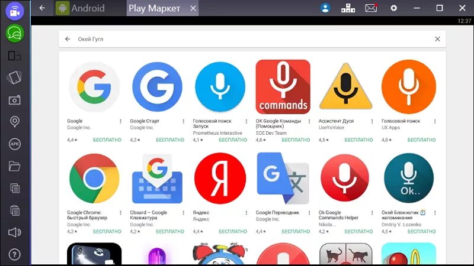
Task: Open the location pin tool
Action: 14,122
